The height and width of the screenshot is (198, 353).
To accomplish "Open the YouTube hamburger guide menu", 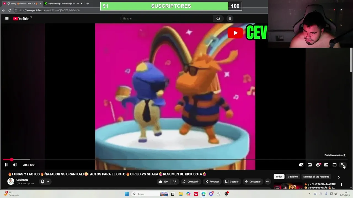I will [x=7, y=18].
